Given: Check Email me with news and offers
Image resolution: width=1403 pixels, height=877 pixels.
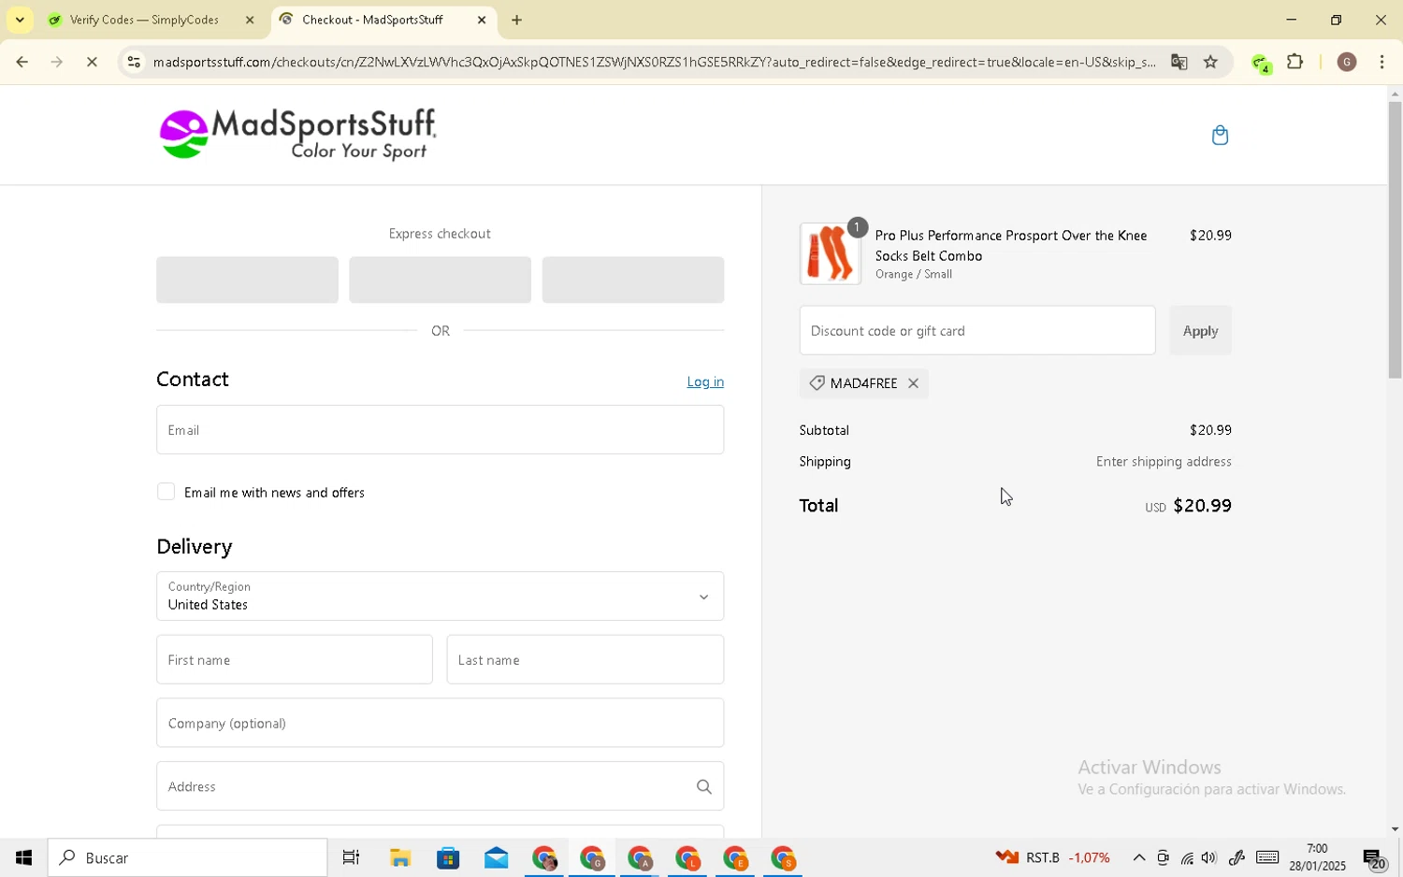Looking at the screenshot, I should (166, 492).
